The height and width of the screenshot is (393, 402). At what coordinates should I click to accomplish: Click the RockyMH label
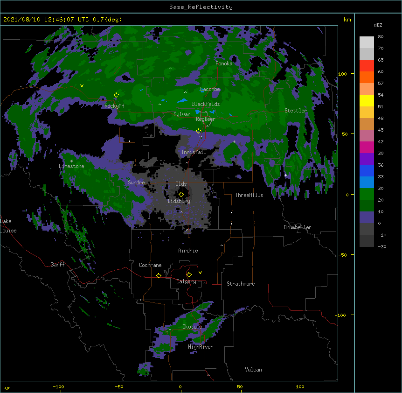pyautogui.click(x=114, y=106)
